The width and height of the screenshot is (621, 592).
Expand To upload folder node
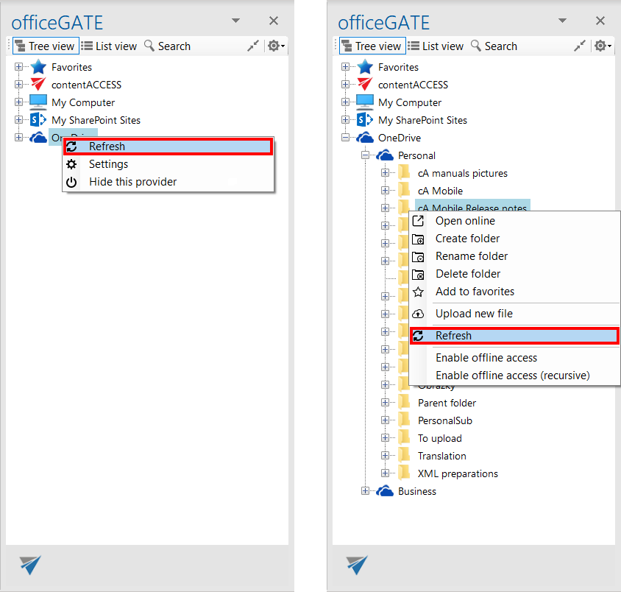point(385,437)
